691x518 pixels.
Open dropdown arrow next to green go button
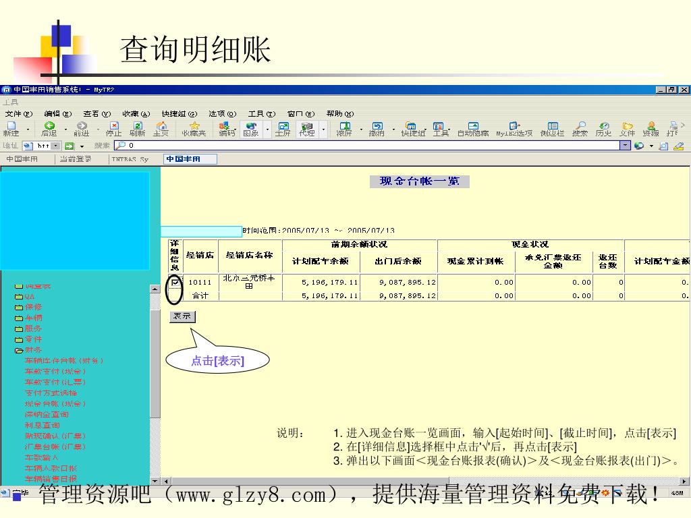tap(82, 146)
